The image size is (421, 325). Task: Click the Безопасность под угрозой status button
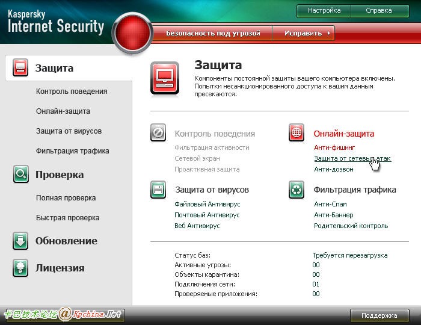213,33
